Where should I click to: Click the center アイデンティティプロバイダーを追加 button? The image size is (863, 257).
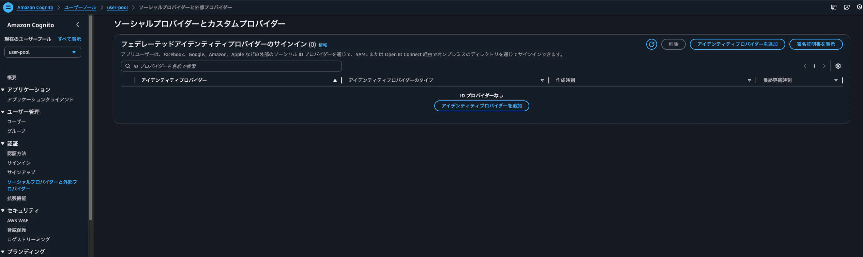tap(482, 106)
